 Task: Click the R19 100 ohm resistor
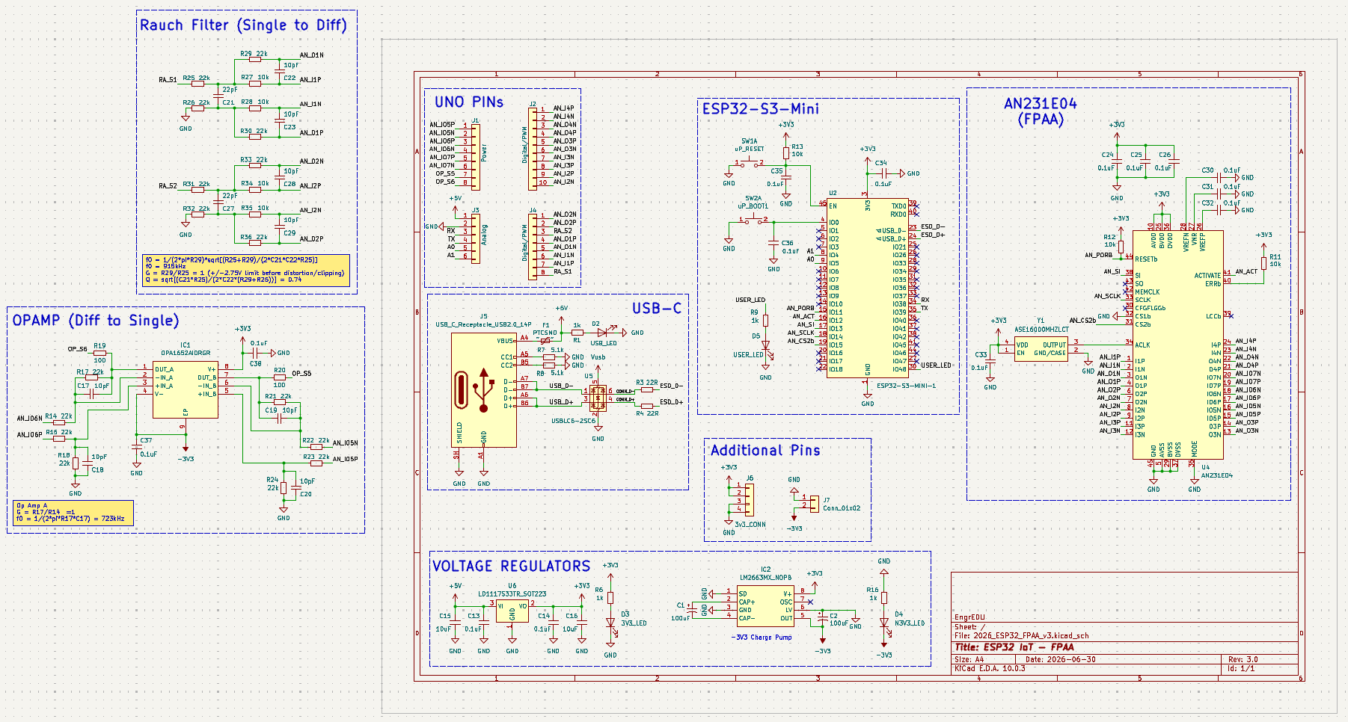[x=99, y=354]
